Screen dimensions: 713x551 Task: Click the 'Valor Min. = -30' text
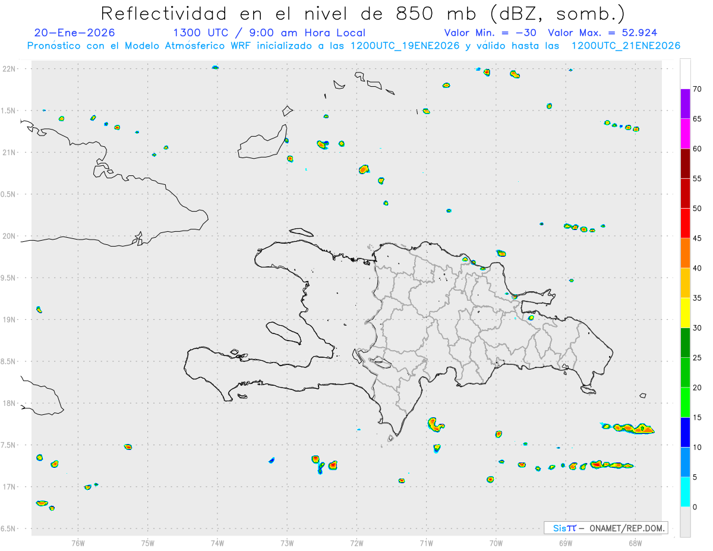[x=490, y=33]
